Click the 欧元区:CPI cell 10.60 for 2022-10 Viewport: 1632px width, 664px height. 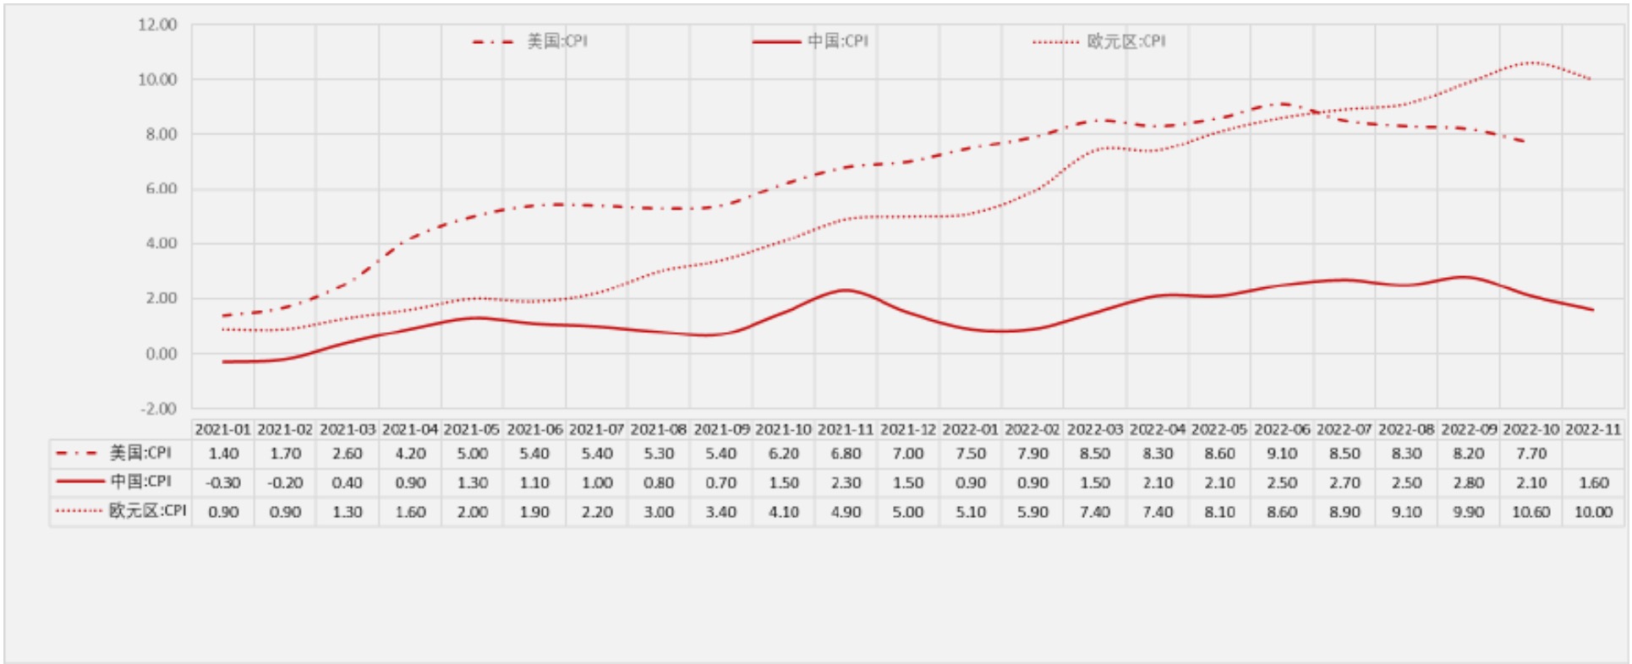[x=1531, y=512]
